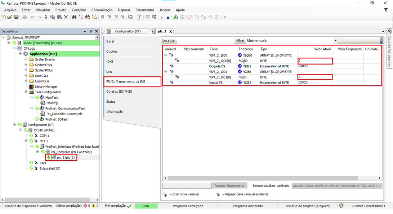Click the funnel filter icon at top right
This screenshot has width=393, height=214.
pos(386,10)
